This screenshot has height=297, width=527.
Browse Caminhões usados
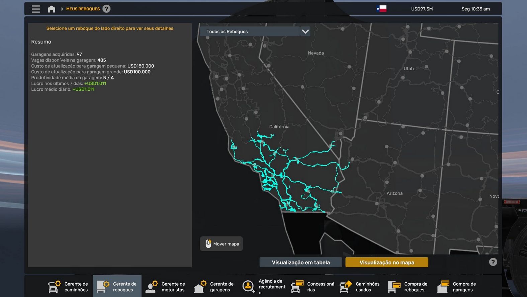pyautogui.click(x=360, y=287)
